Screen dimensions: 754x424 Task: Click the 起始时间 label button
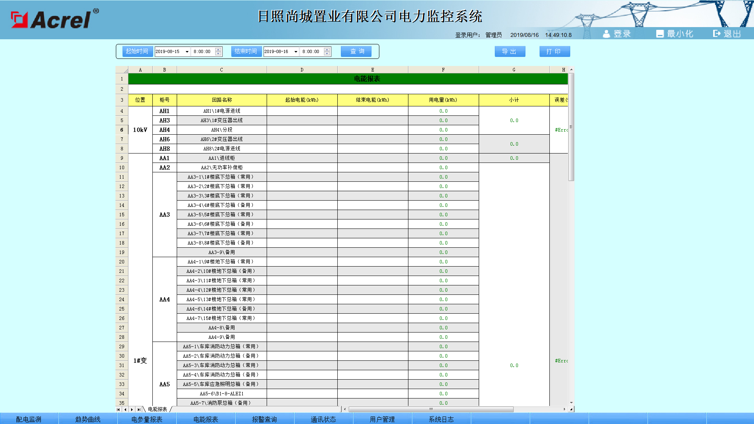[x=137, y=51]
